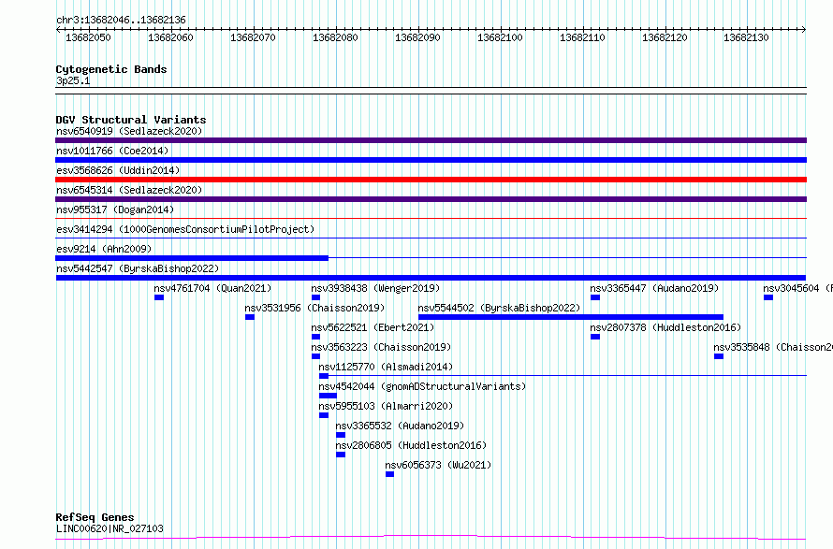
Task: Click the nsv6056373 (Wu2021) label
Action: pyautogui.click(x=438, y=465)
